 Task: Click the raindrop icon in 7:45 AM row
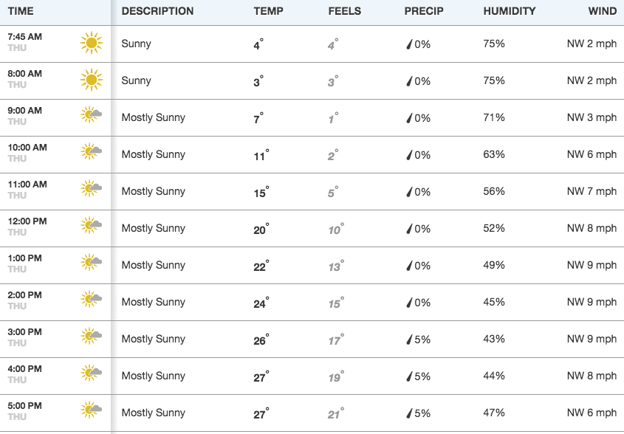408,44
